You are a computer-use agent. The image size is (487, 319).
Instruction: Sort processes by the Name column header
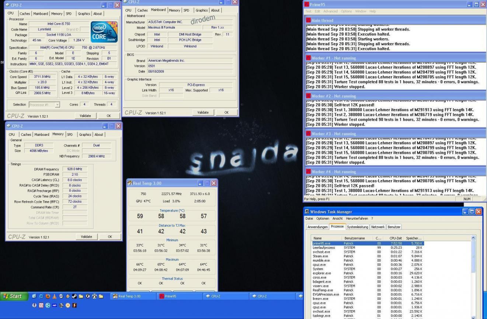pyautogui.click(x=327, y=238)
